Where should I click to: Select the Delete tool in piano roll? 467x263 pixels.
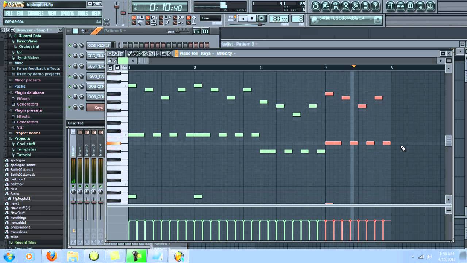click(141, 53)
